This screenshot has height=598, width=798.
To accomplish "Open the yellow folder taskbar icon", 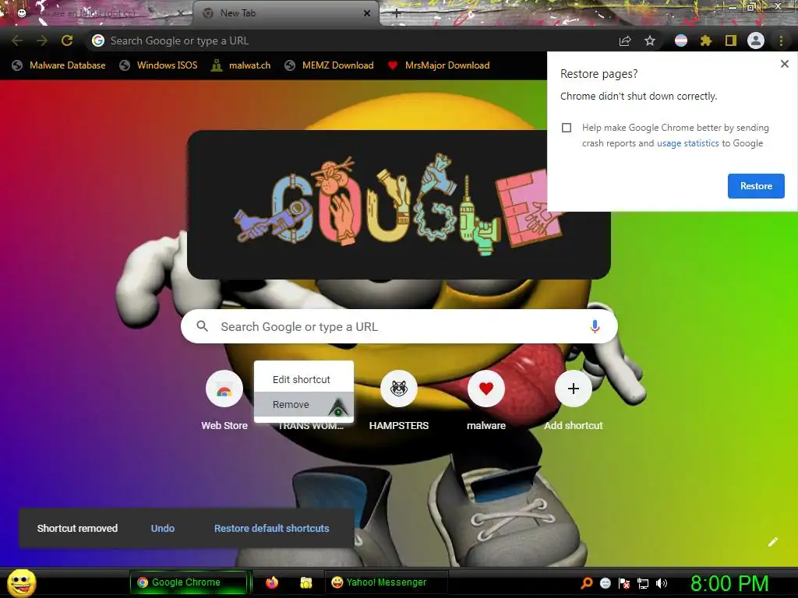I will [x=305, y=582].
